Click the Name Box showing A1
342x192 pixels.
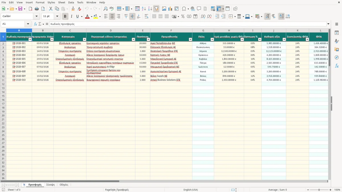coord(13,24)
